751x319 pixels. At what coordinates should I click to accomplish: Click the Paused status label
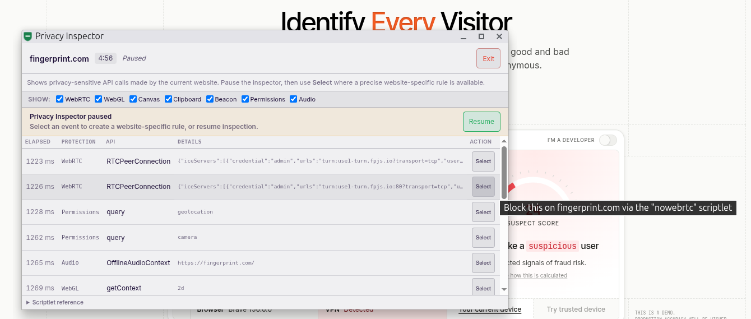coord(135,58)
